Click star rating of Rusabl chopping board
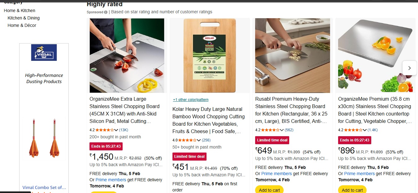This screenshot has height=193, width=418. click(269, 130)
